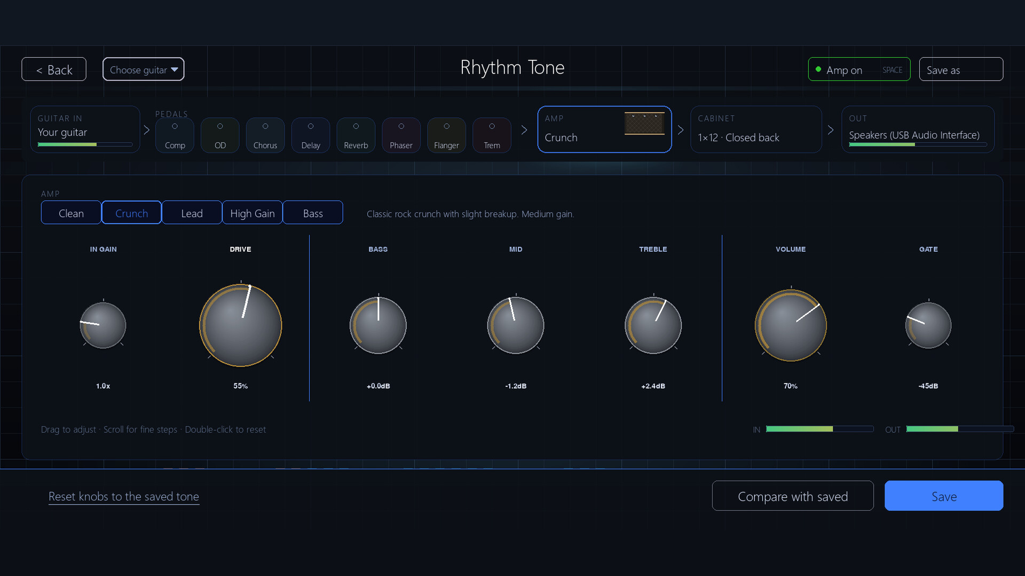Click the 55% drive value

pos(241,386)
